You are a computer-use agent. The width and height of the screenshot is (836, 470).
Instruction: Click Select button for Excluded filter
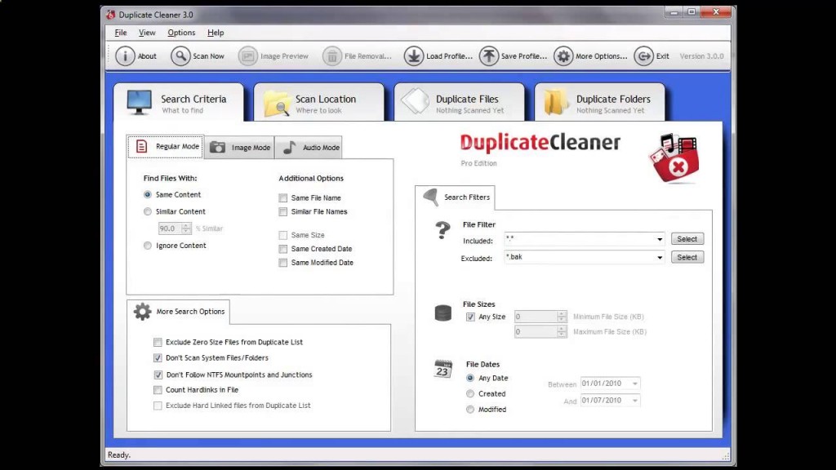[x=687, y=257]
